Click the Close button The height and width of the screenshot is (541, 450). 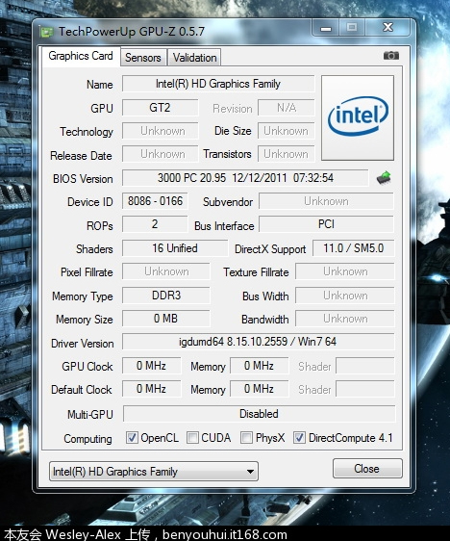tap(367, 469)
